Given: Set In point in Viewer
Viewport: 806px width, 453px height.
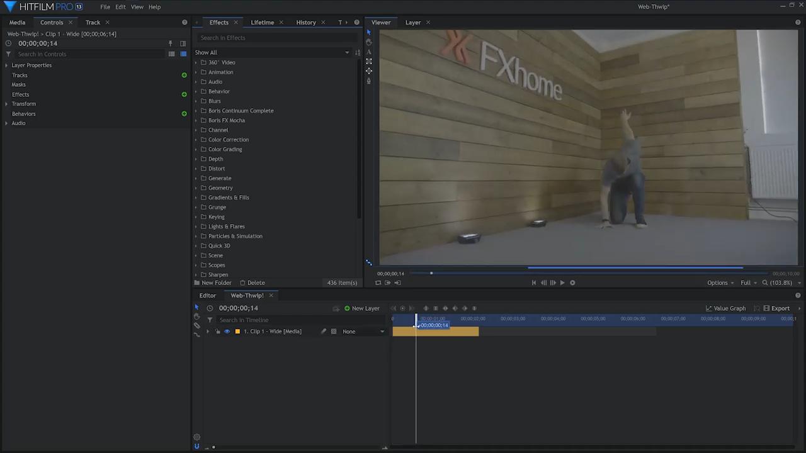Looking at the screenshot, I should 388,282.
